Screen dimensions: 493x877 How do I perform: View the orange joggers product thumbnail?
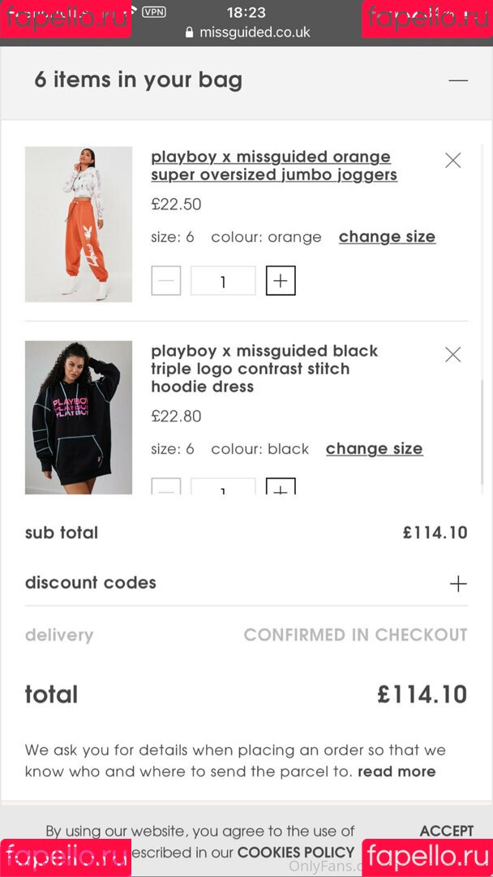[x=79, y=224]
